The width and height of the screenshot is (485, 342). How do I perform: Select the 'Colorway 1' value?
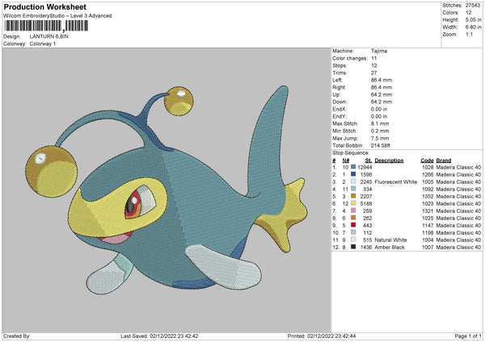43,44
